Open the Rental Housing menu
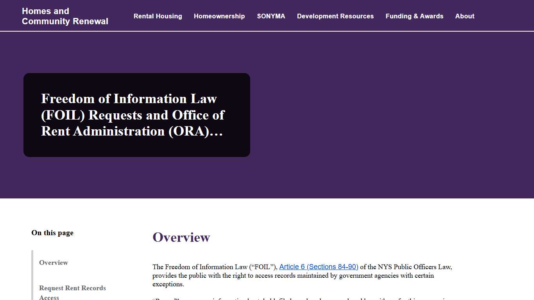The width and height of the screenshot is (534, 300). [158, 16]
